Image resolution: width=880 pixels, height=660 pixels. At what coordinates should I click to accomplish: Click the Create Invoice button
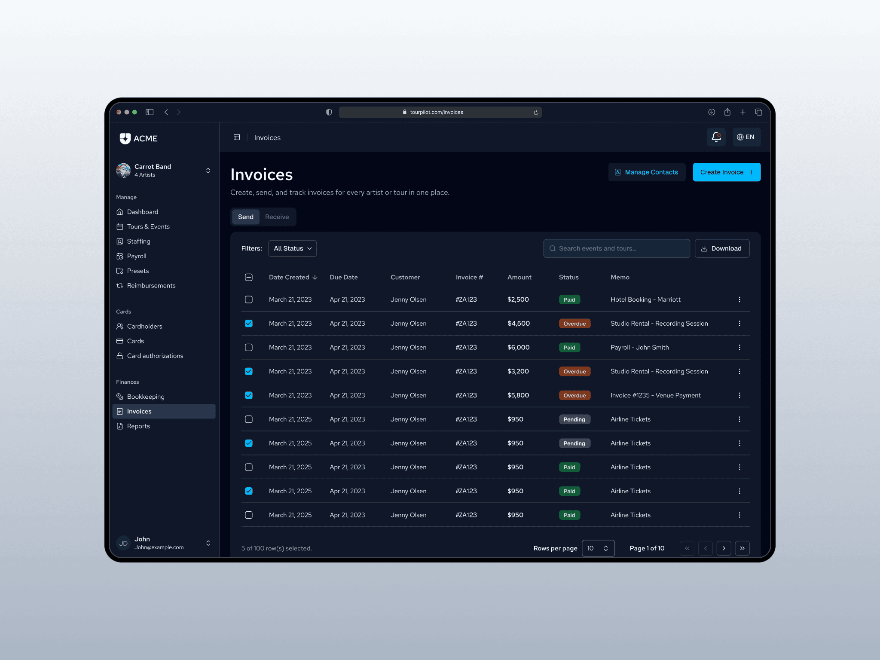tap(726, 172)
